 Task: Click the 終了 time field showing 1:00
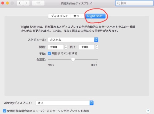87,47
